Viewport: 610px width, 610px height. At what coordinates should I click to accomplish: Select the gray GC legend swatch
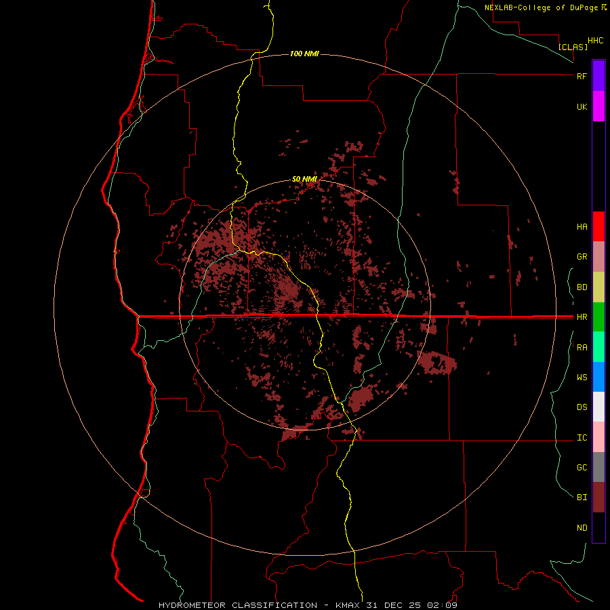click(x=598, y=467)
